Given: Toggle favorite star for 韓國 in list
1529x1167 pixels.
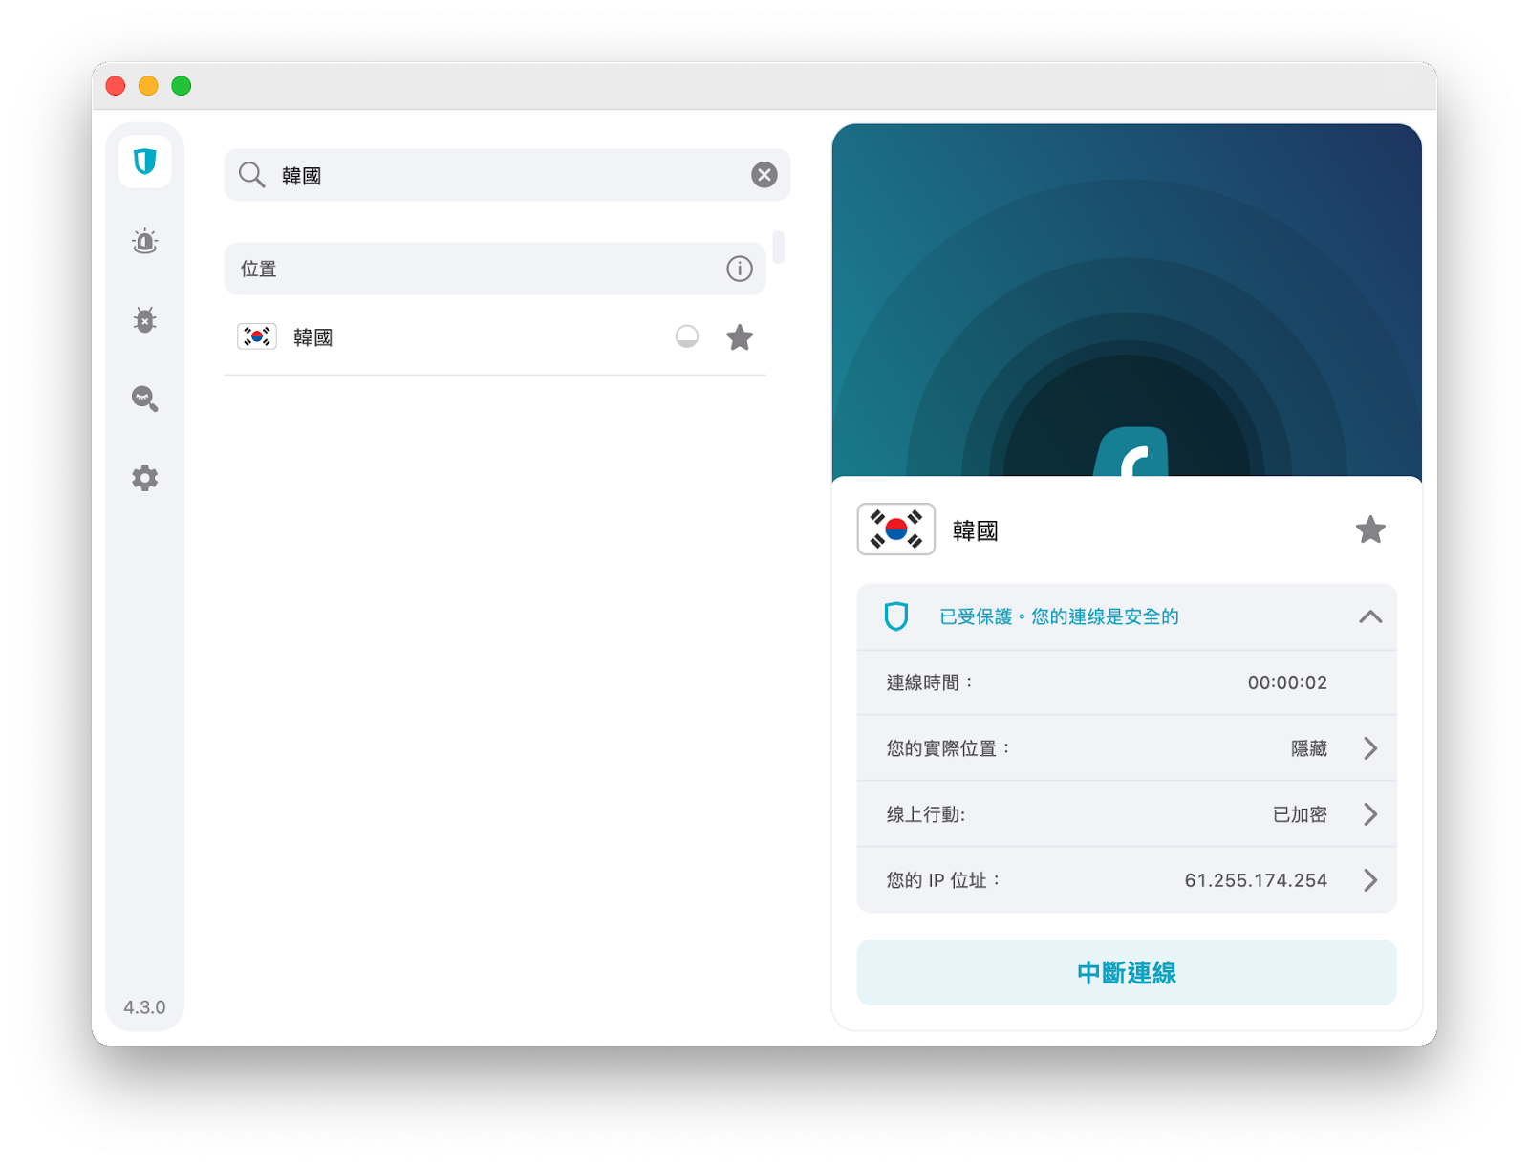Looking at the screenshot, I should tap(740, 337).
